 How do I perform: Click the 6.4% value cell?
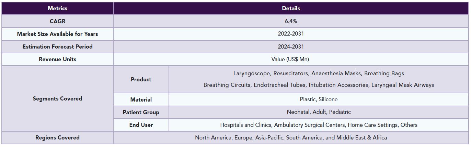tap(291, 21)
